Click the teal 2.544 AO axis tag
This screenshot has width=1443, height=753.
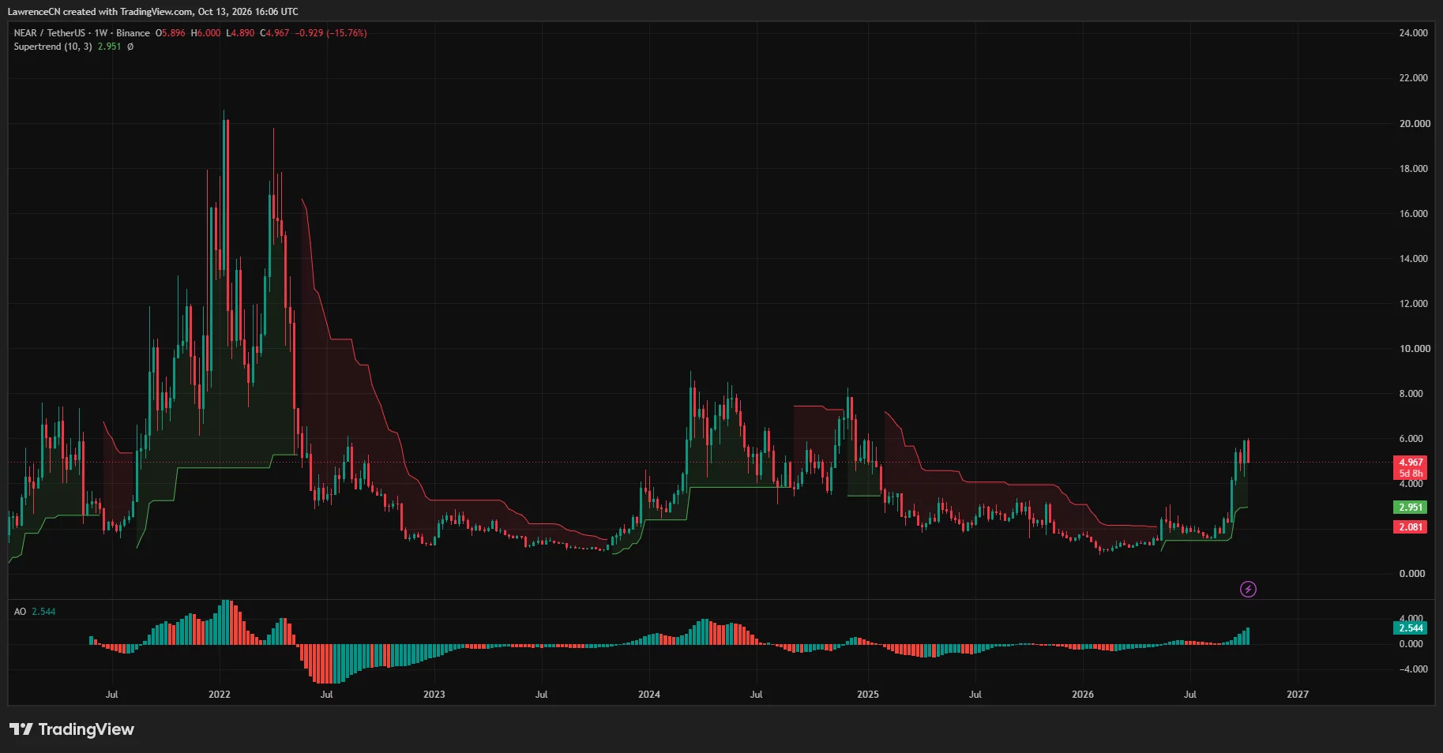pos(1410,628)
